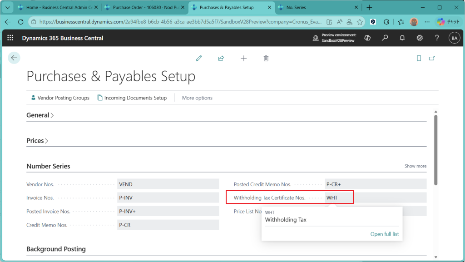This screenshot has height=262, width=465.
Task: Click the trash delete icon
Action: point(266,58)
